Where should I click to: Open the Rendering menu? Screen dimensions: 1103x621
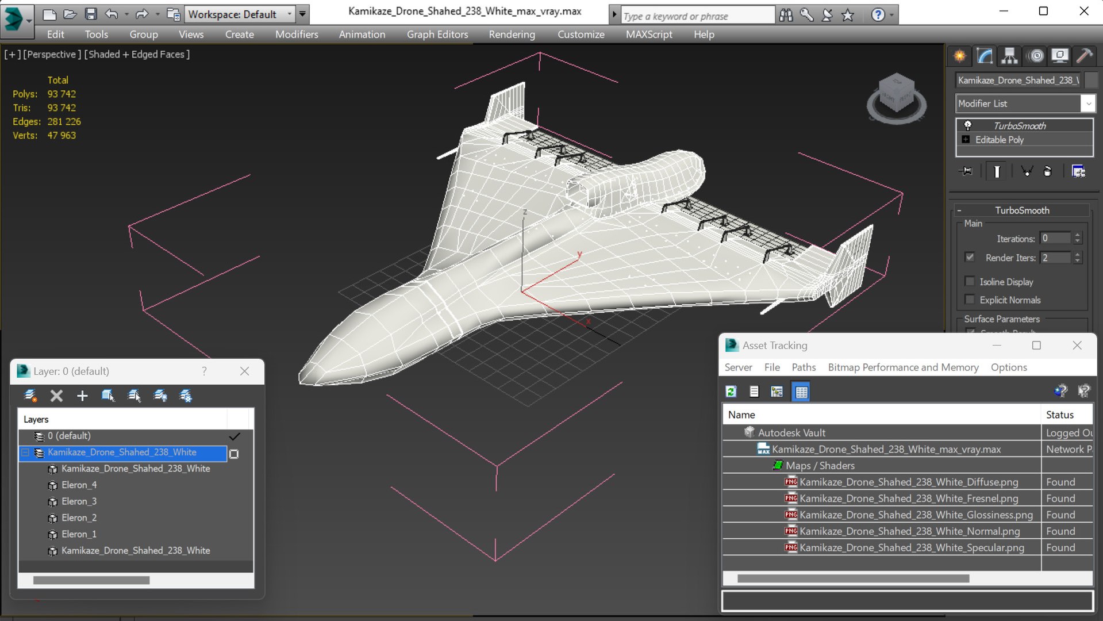[x=511, y=34]
